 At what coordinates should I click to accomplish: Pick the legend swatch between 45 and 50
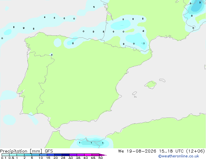96,155
